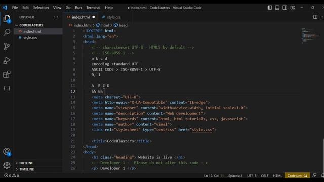This screenshot has width=324, height=182.
Task: Click the Codeium status bar button
Action: (x=297, y=176)
